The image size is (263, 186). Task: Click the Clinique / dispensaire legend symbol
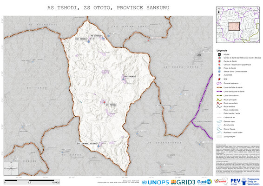pyautogui.click(x=219, y=65)
